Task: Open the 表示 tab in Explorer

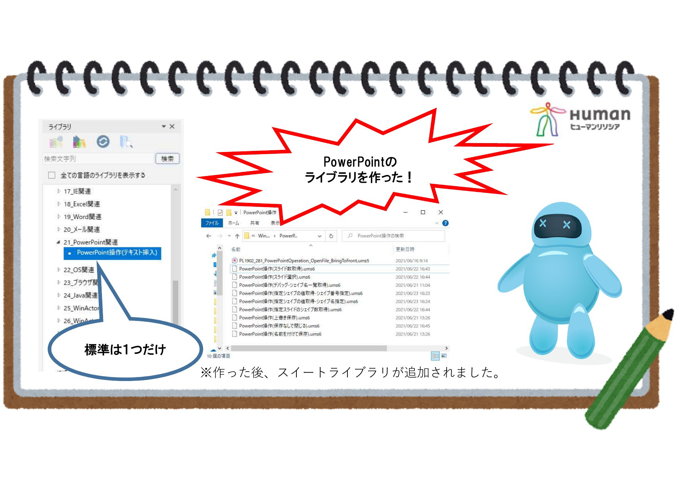Action: pyautogui.click(x=275, y=223)
